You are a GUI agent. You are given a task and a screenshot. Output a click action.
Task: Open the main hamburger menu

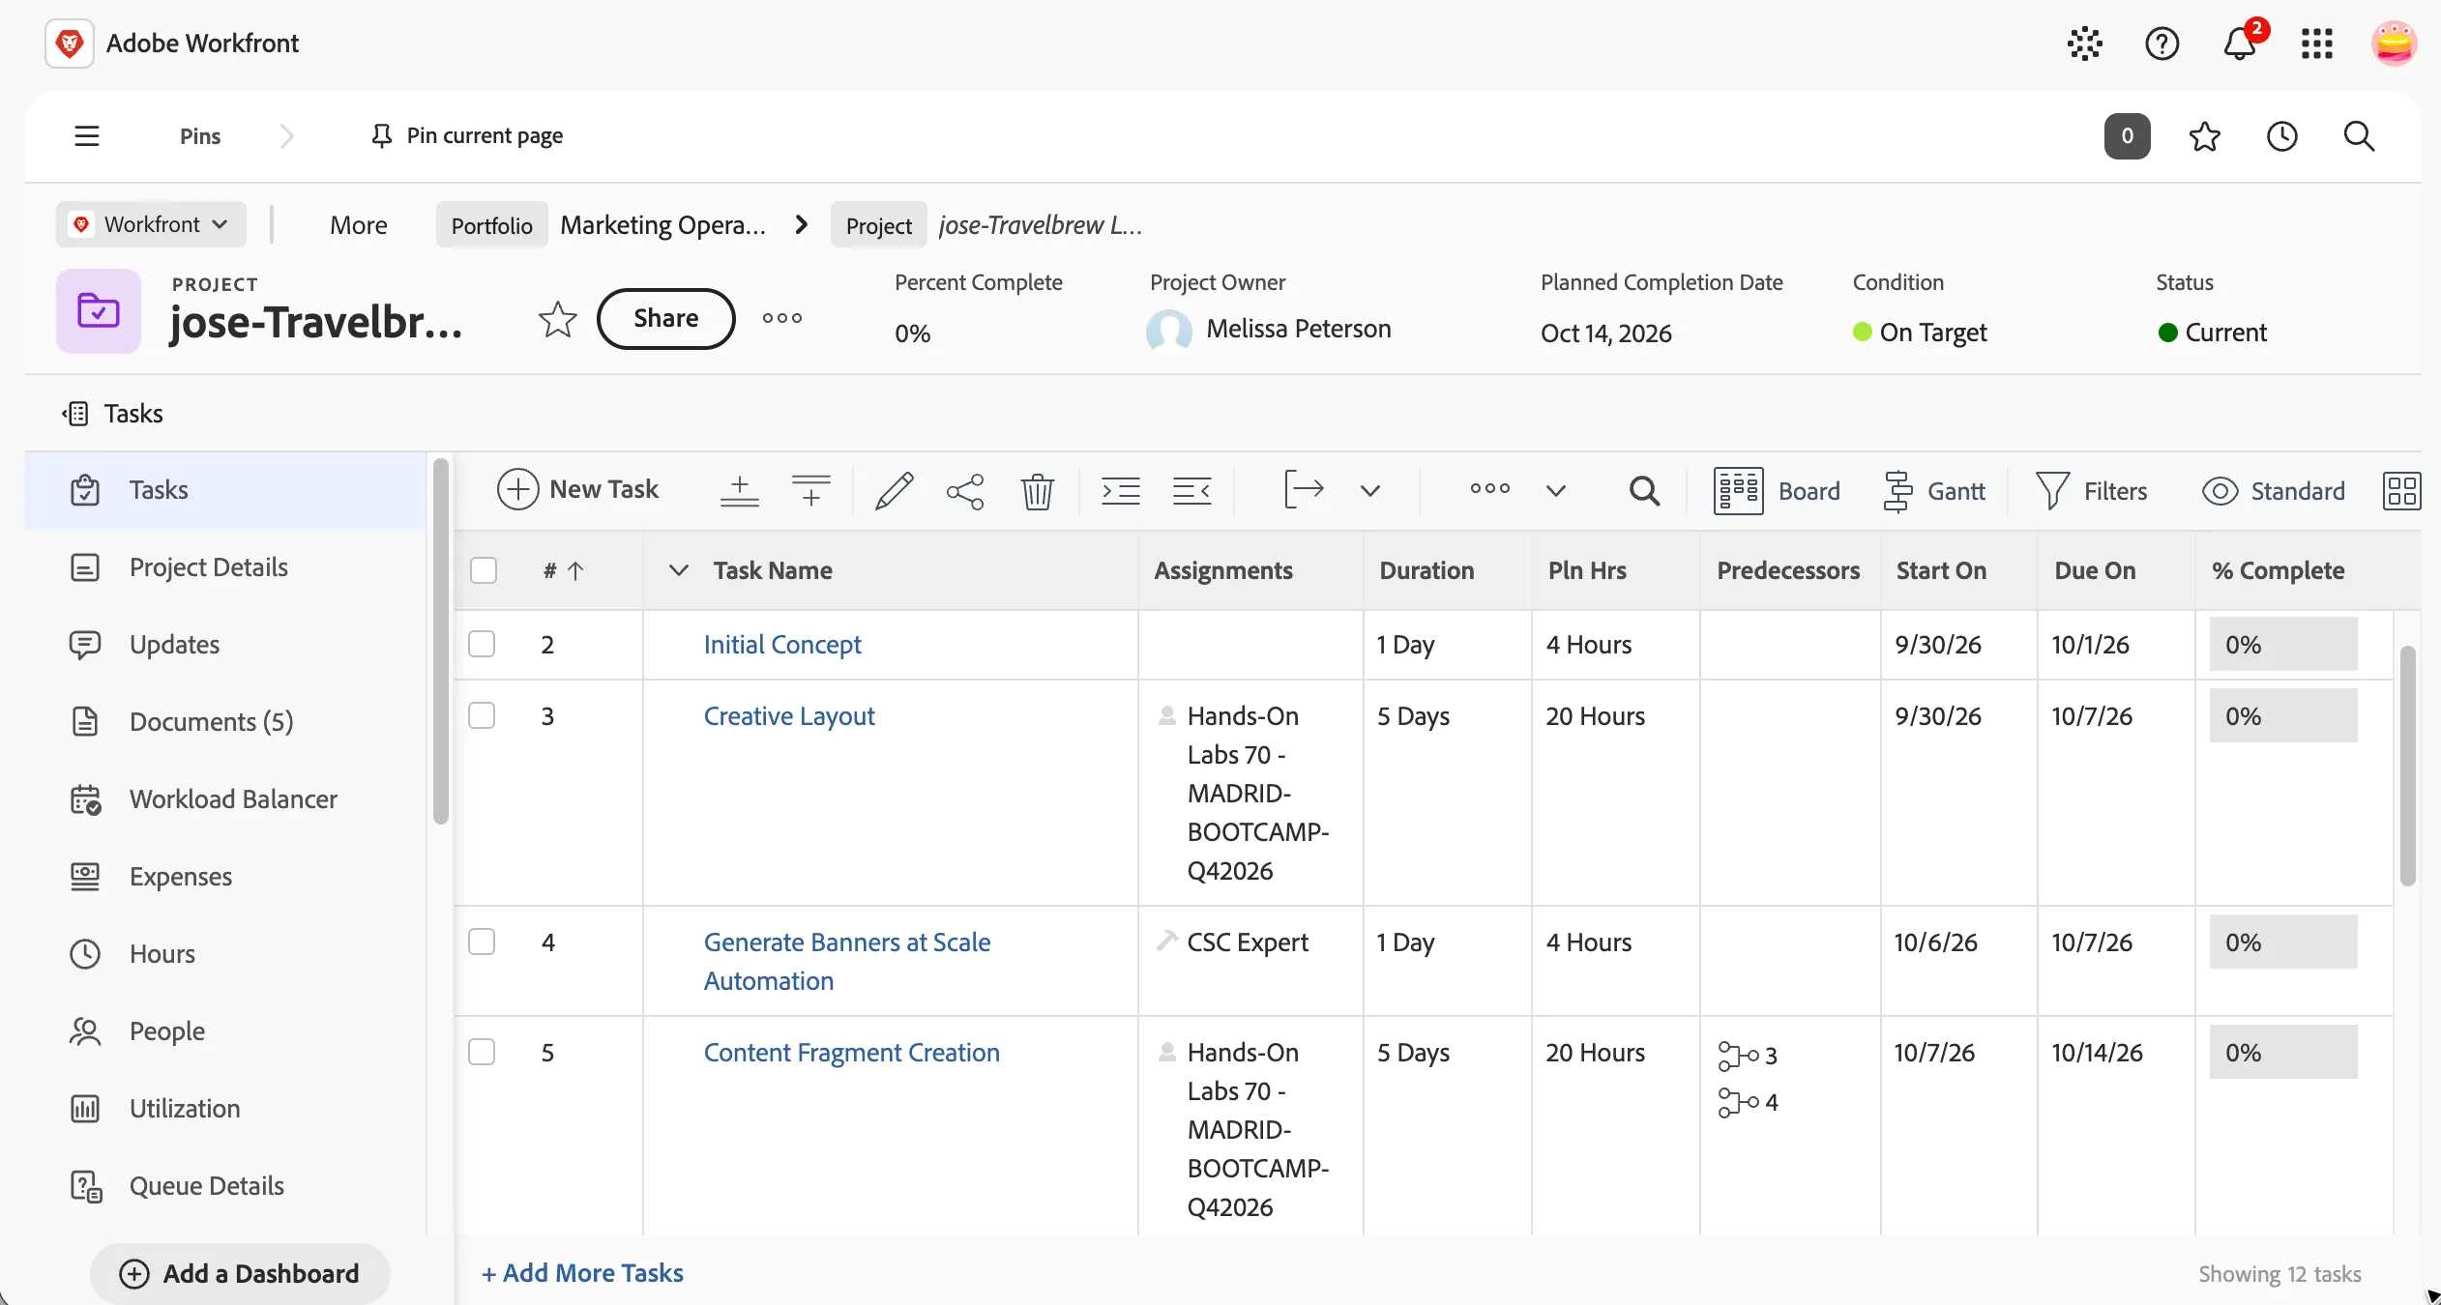pyautogui.click(x=87, y=135)
